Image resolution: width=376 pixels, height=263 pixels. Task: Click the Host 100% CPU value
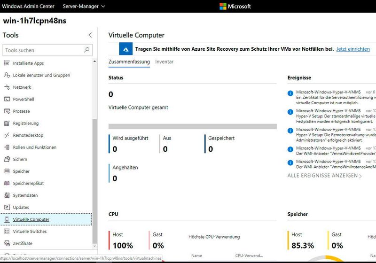point(123,246)
